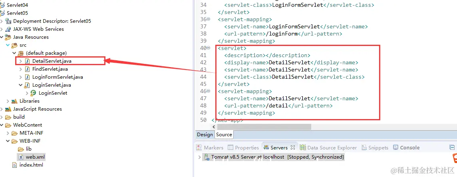Viewport: 457px width, 177px height.
Task: Fold the servlet-mapping element at line 46
Action: (209, 91)
